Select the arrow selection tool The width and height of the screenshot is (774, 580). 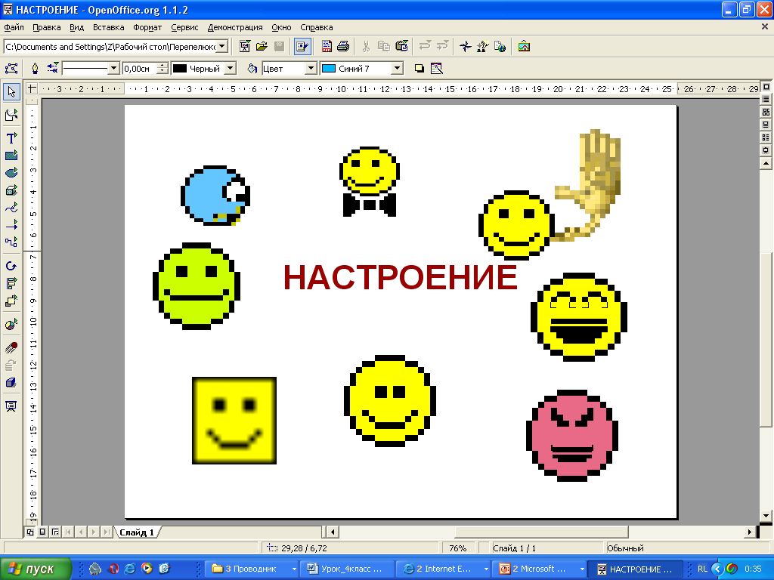(11, 91)
